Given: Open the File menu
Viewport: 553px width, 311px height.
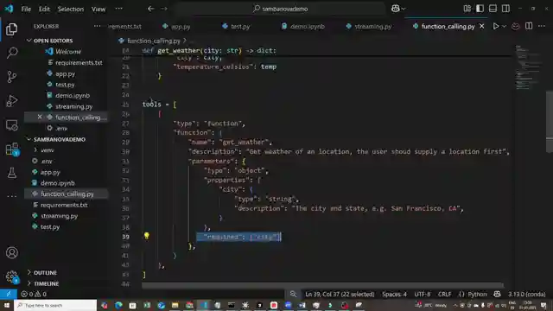Looking at the screenshot, I should tap(26, 9).
